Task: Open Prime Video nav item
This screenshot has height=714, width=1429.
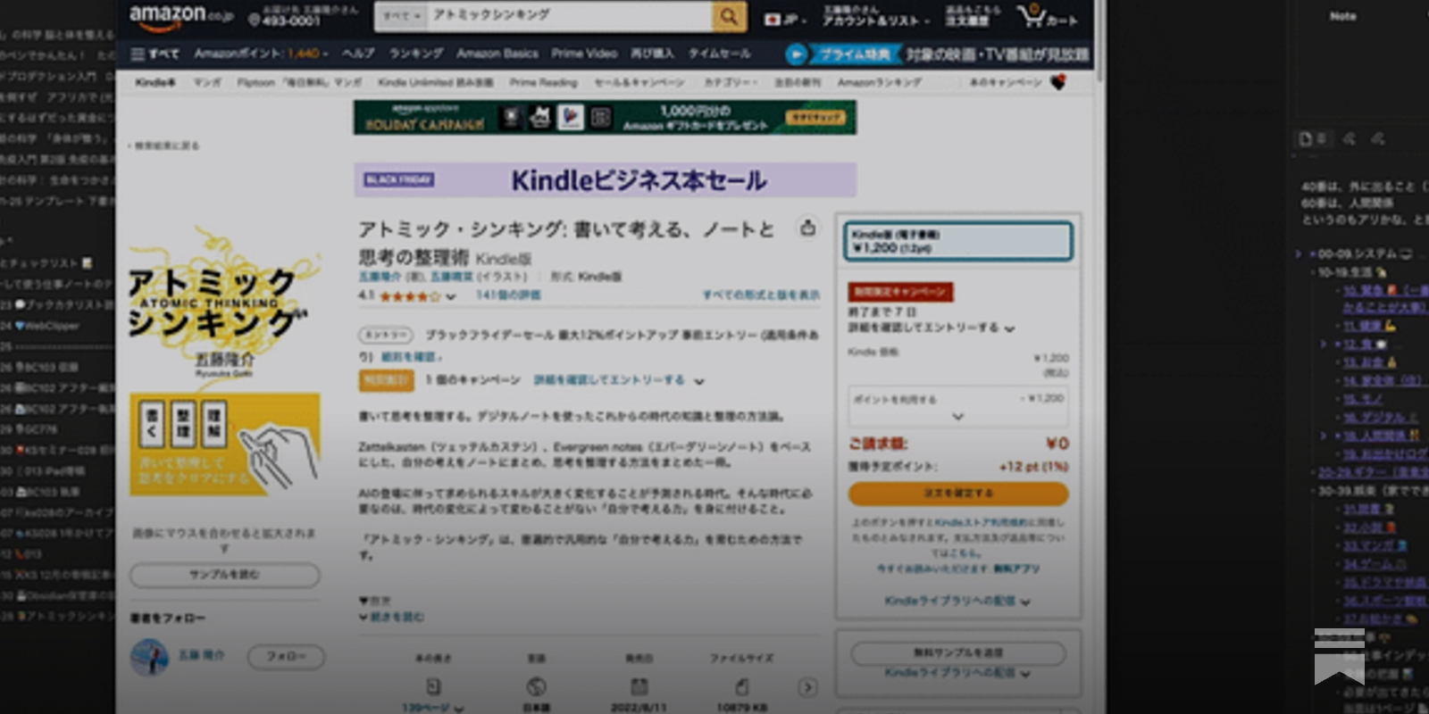Action: click(584, 54)
